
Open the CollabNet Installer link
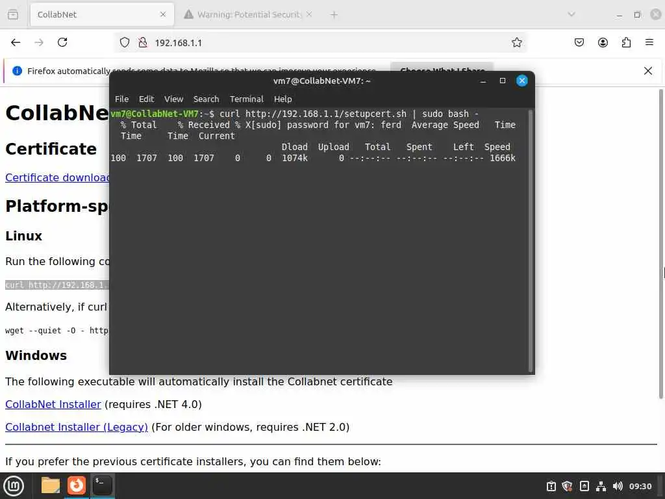(x=53, y=404)
